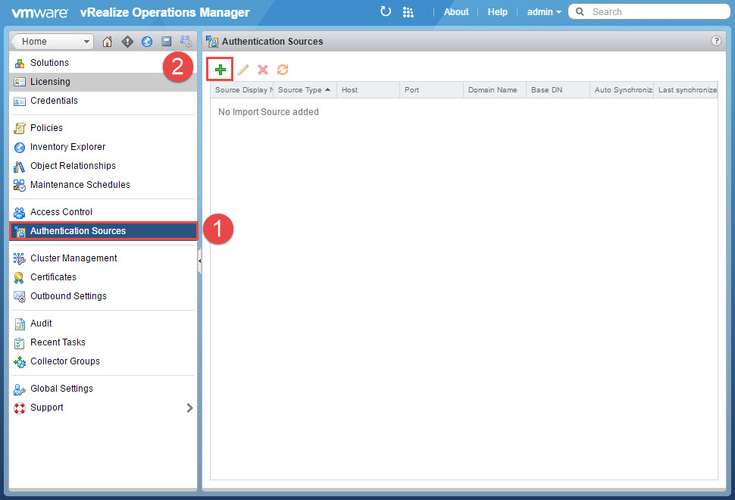
Task: Select Access Control in the sidebar
Action: click(x=61, y=212)
